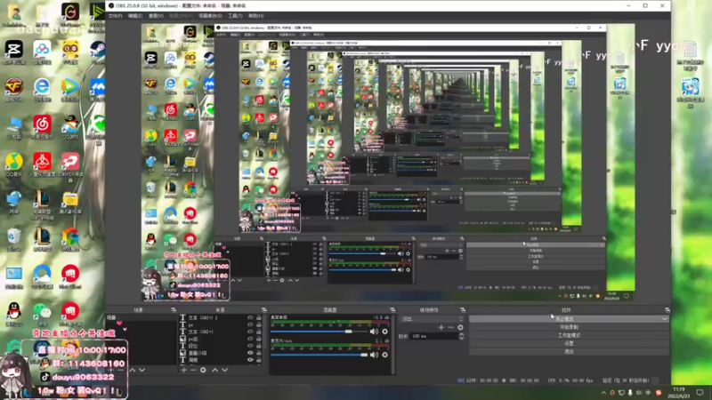Viewport: 712px width, 400px height.
Task: Pop out the Scene Transitions dock panel
Action: coord(462,310)
